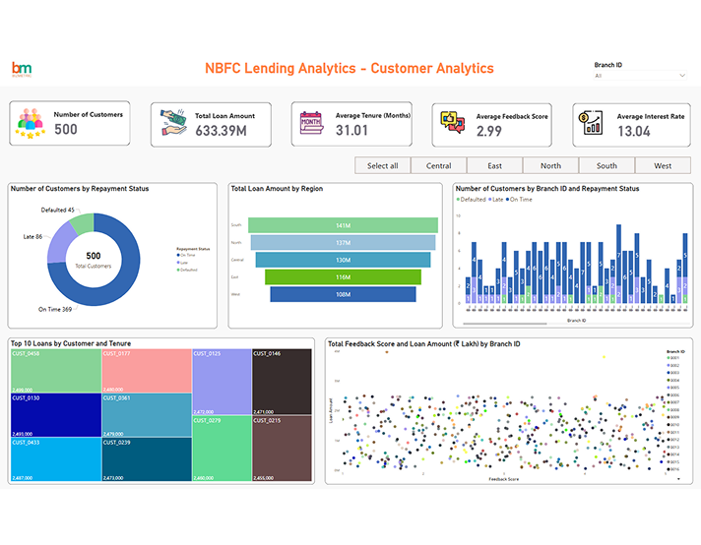
Task: Choose the North region slicer
Action: click(x=551, y=165)
